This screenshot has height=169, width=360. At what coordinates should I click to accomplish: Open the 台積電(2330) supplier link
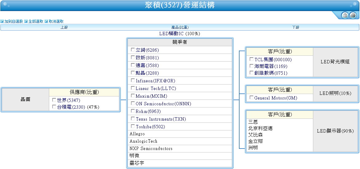point(71,107)
